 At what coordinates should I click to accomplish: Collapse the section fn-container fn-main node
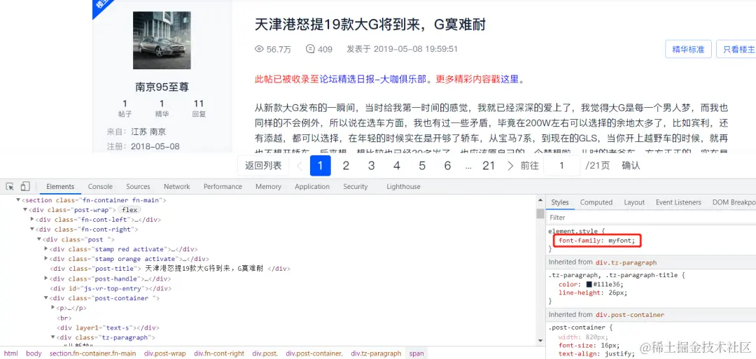(18, 200)
